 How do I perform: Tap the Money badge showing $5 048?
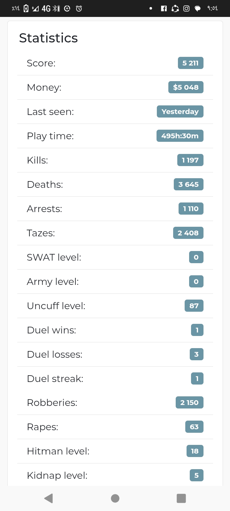(x=186, y=87)
